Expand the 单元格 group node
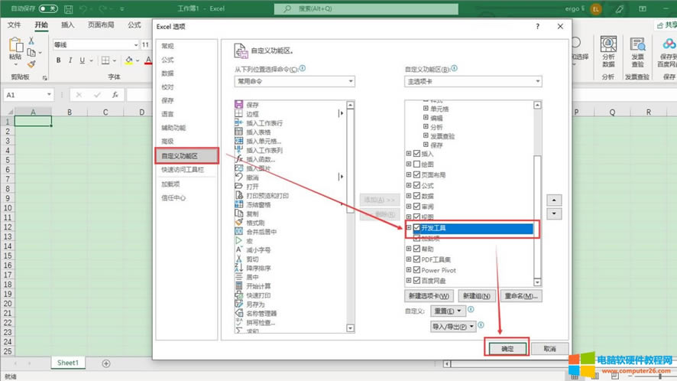677x381 pixels. point(426,109)
